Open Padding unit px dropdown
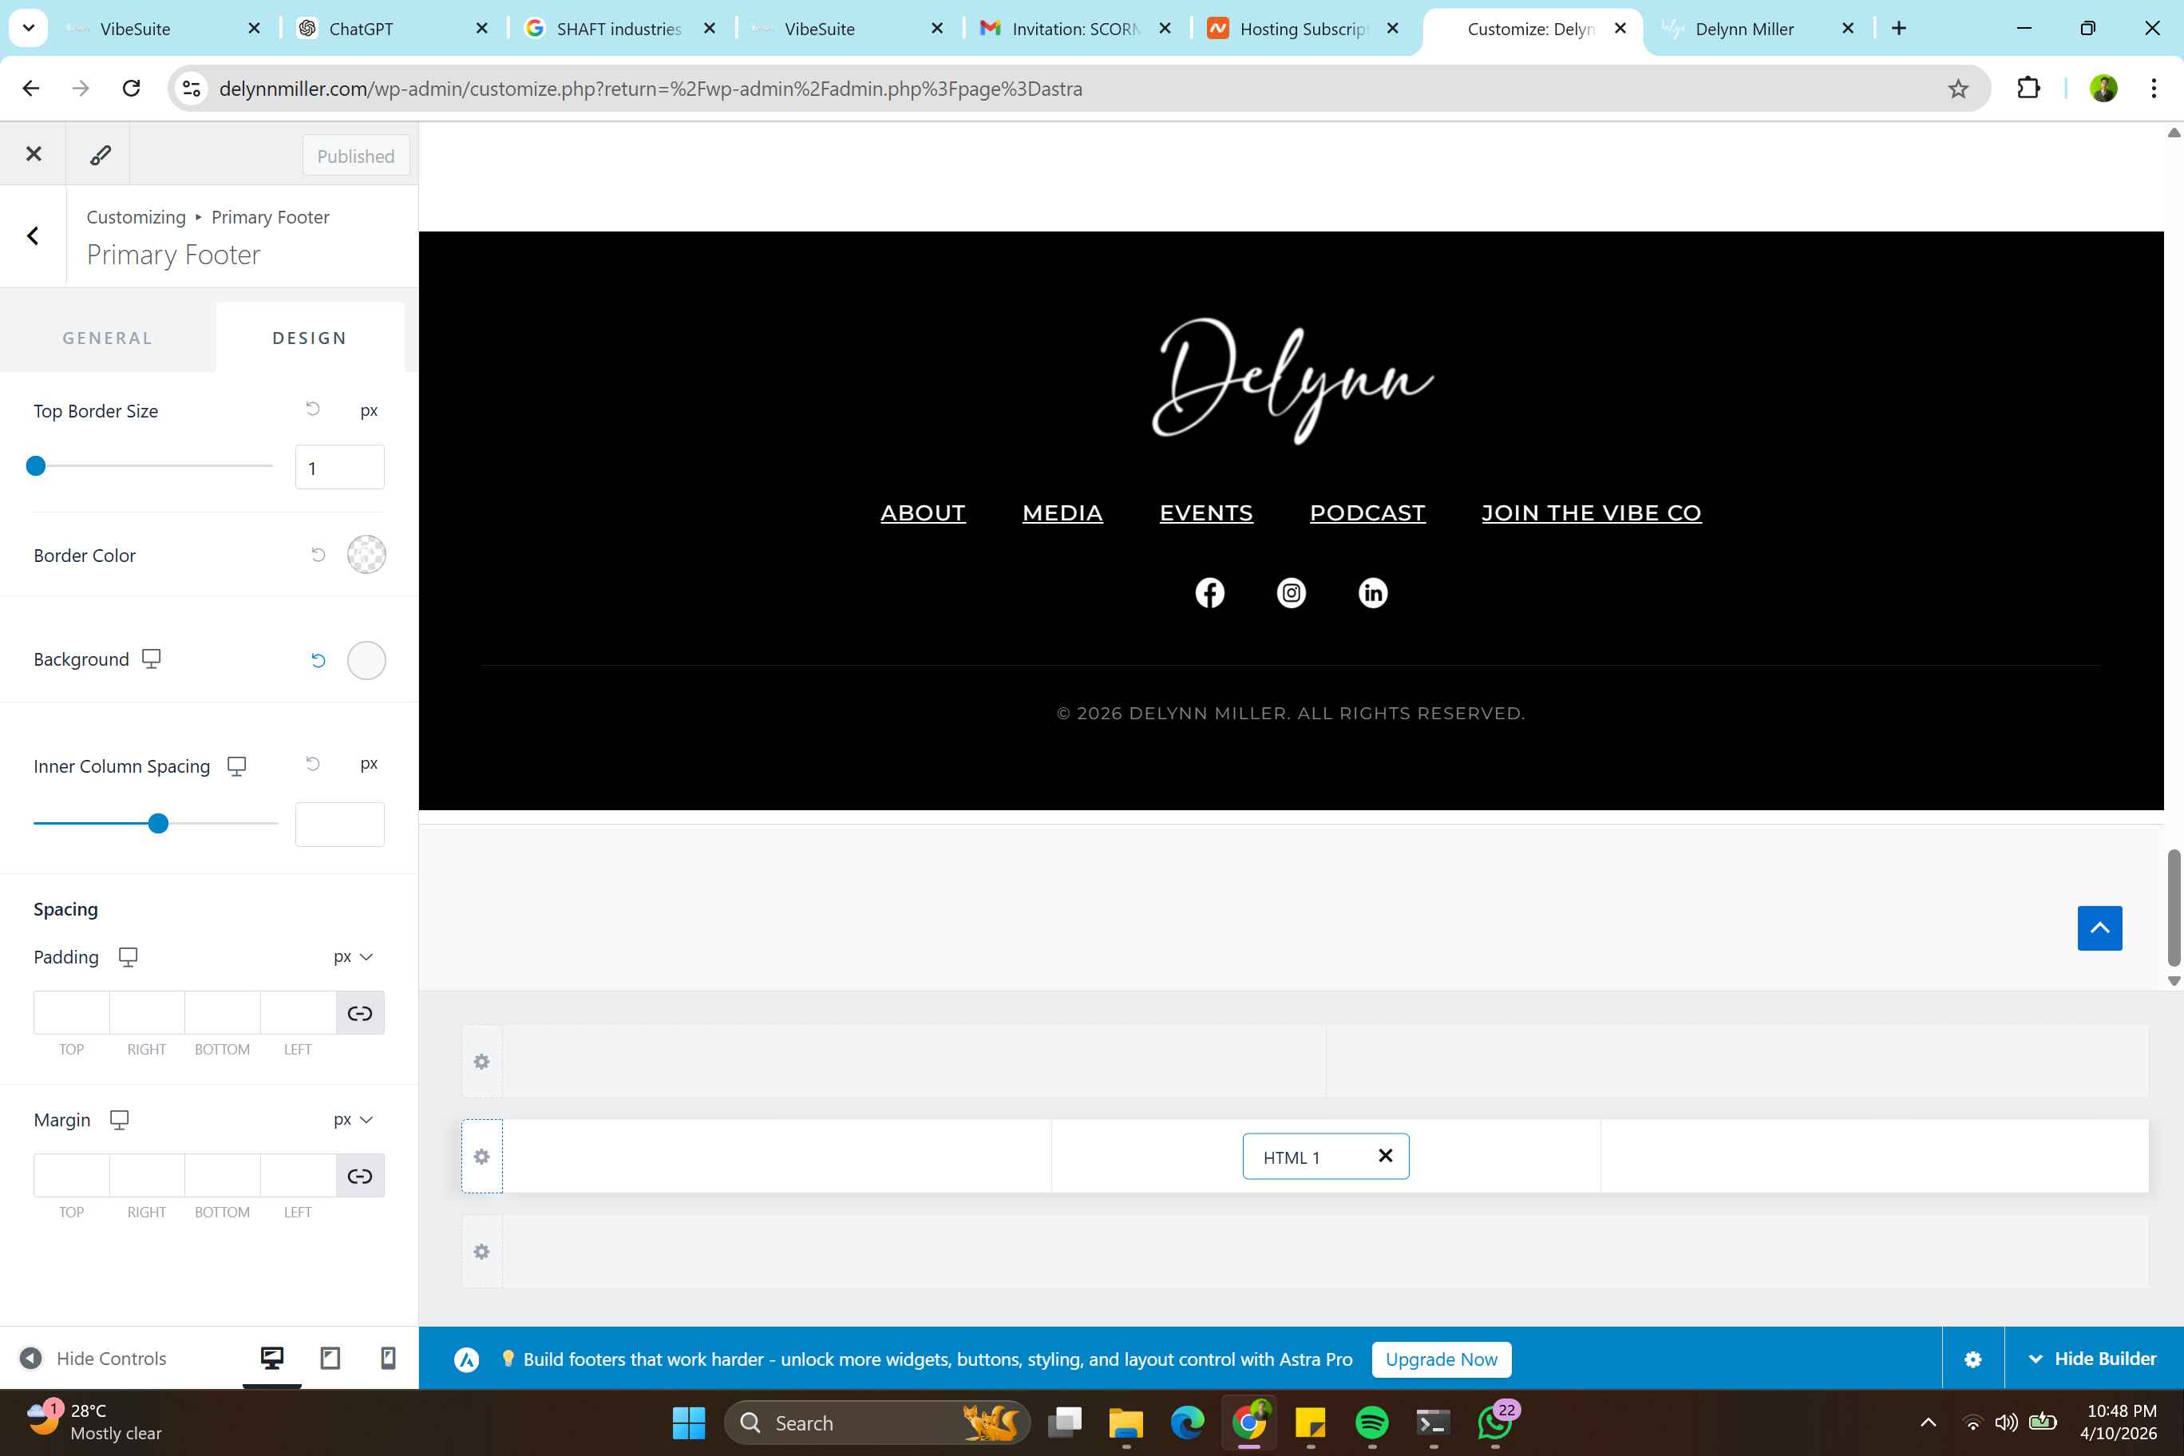The width and height of the screenshot is (2184, 1456). point(354,956)
